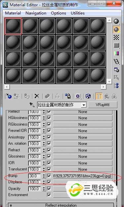Toggle the Backlight sphere icon

click(x=116, y=29)
